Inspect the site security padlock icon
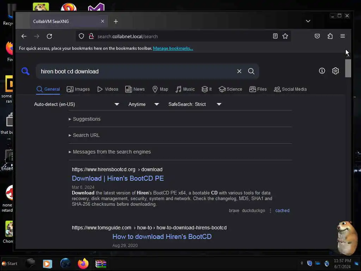 click(91, 36)
